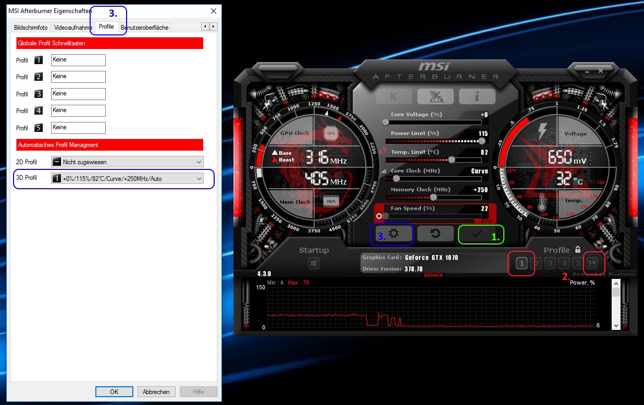
Task: Open Afterburner settings via gear icon
Action: (x=394, y=234)
